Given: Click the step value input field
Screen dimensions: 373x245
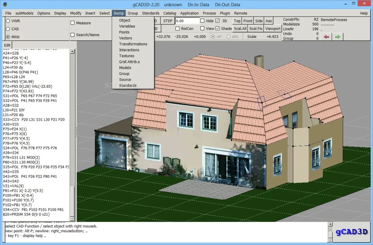Looking at the screenshot, I should 187,21.
